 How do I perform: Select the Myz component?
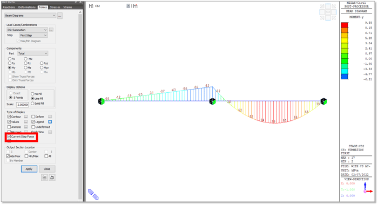tap(42, 67)
